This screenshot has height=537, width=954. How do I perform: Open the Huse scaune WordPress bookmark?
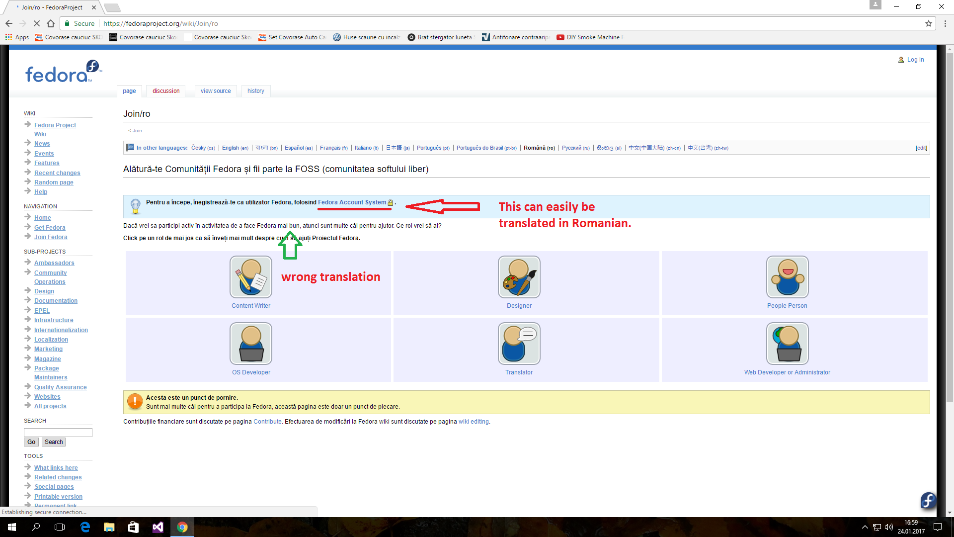click(x=366, y=37)
